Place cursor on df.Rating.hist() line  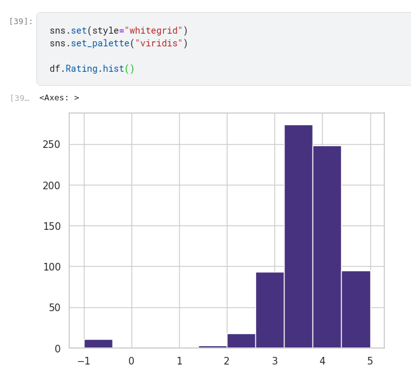tap(92, 69)
